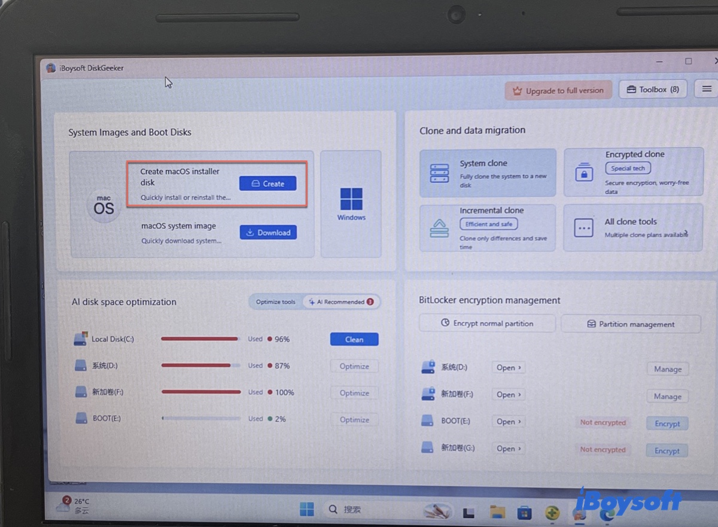Click the BOOT(E:) 2% usage bar

(x=201, y=419)
